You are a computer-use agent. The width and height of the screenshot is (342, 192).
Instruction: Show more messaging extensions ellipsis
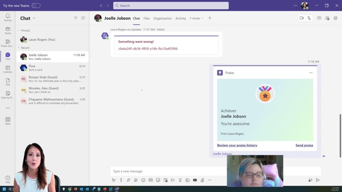click(x=209, y=180)
